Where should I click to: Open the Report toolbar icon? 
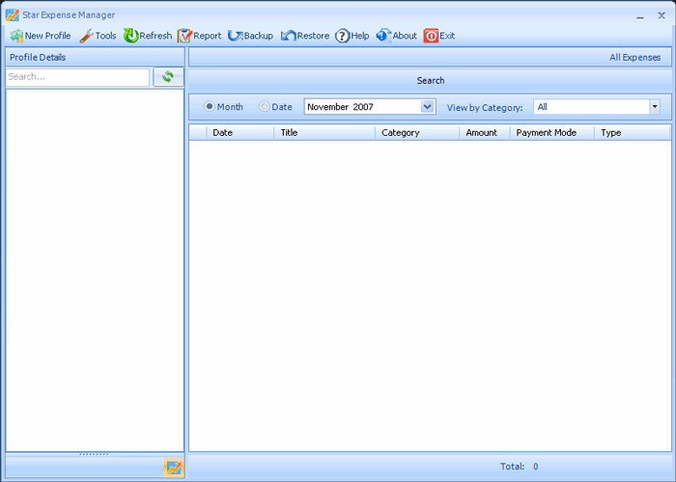184,36
